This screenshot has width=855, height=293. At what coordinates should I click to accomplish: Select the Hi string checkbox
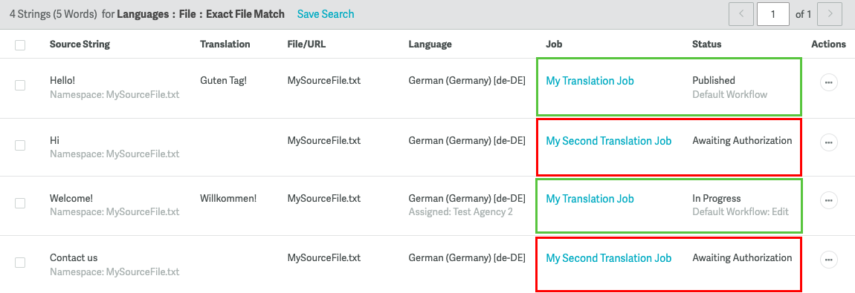pos(20,145)
